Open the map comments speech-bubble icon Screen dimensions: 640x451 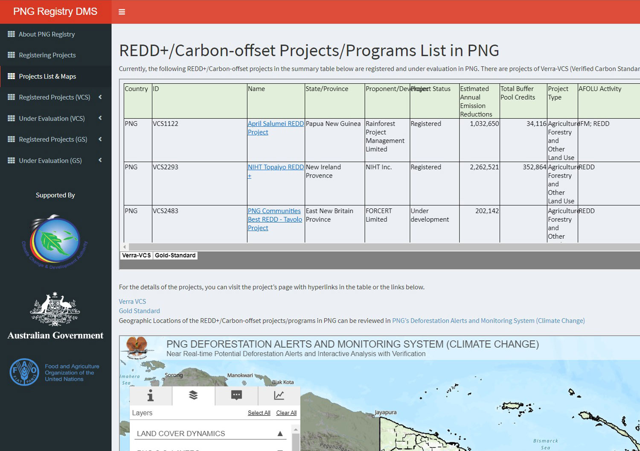click(236, 395)
